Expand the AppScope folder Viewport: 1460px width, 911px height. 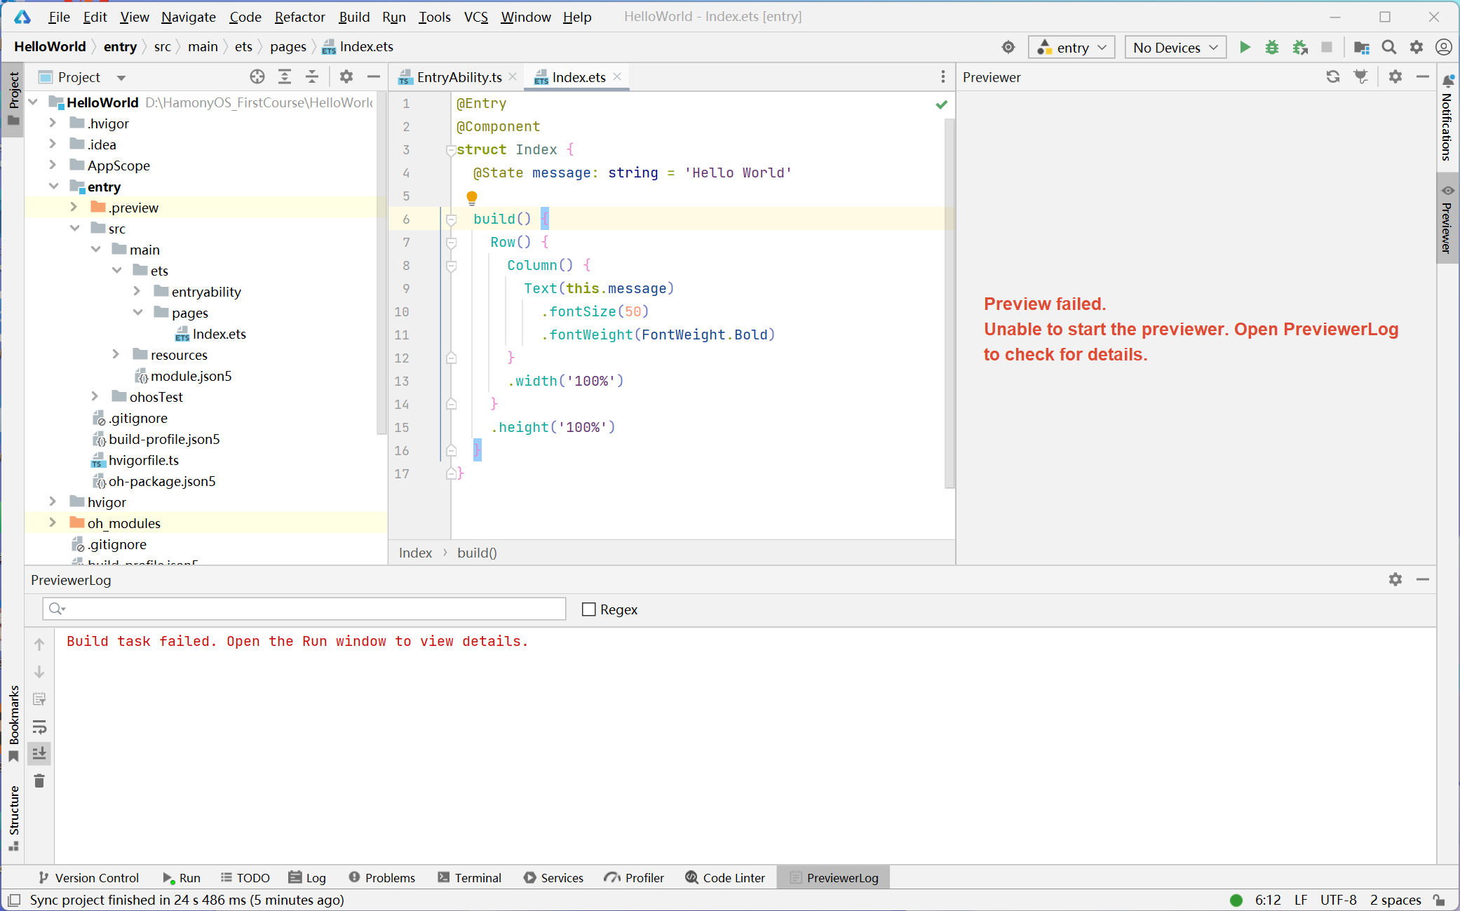click(x=53, y=165)
